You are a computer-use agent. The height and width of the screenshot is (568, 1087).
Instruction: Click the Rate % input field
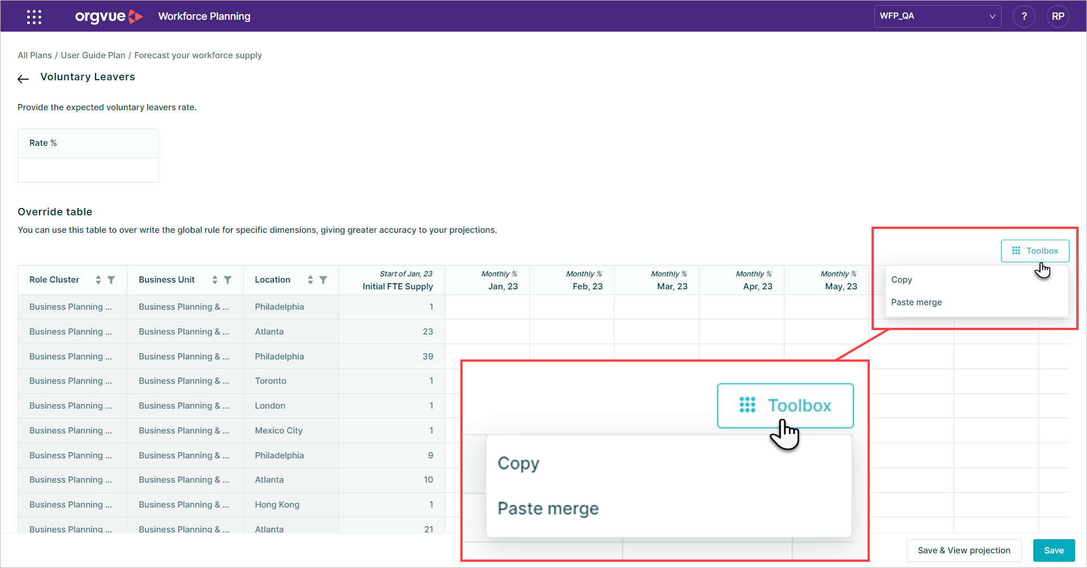click(88, 170)
